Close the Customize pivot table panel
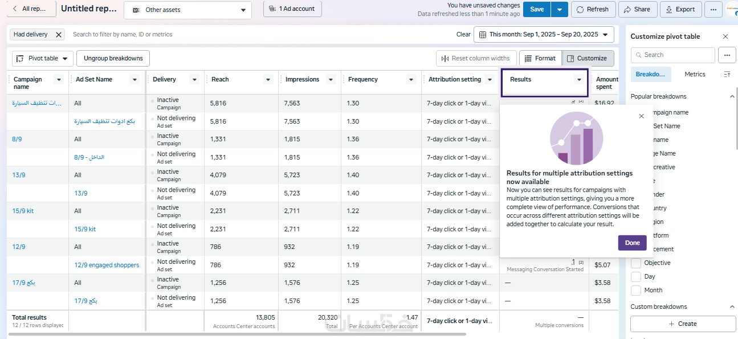 (x=725, y=36)
